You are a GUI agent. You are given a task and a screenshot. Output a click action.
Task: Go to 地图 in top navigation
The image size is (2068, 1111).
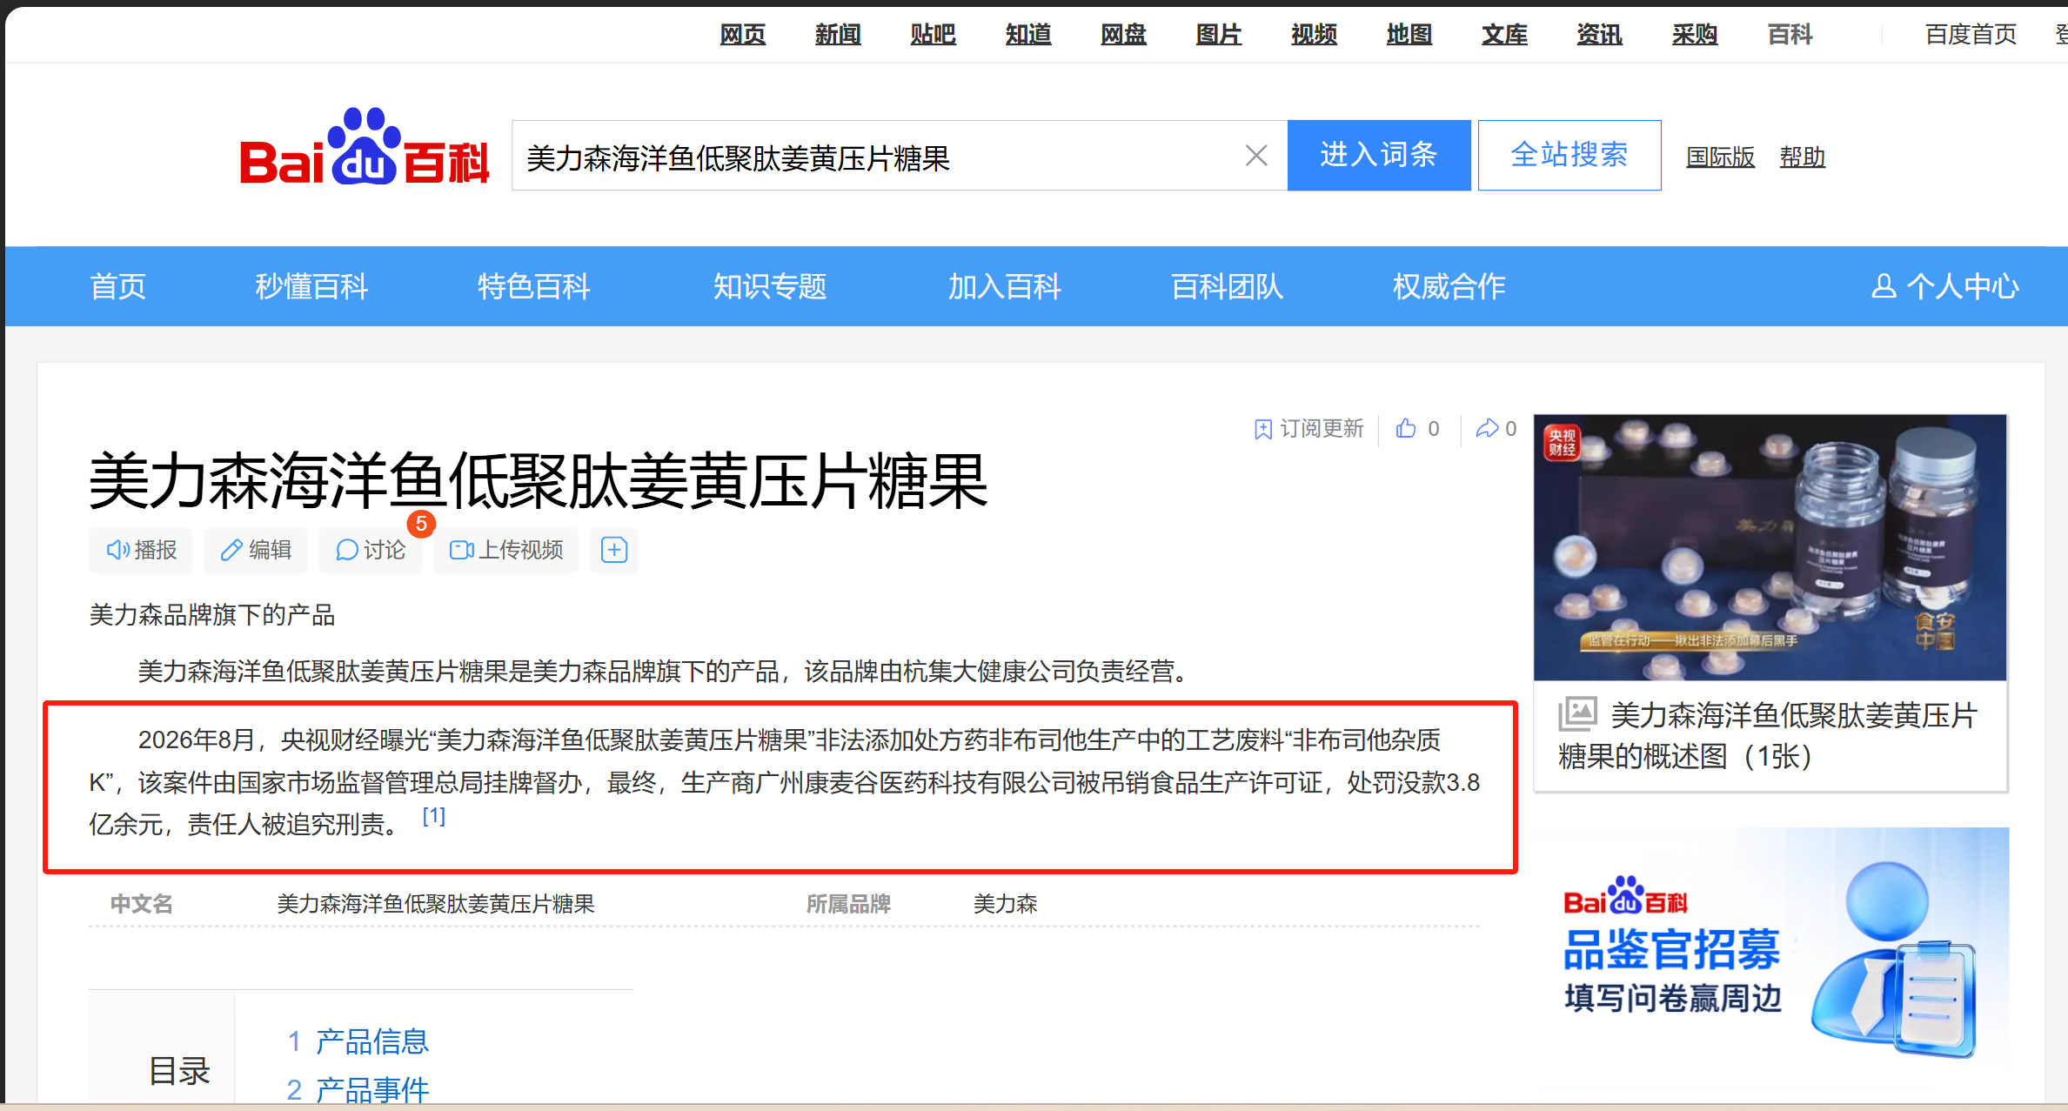click(1409, 35)
